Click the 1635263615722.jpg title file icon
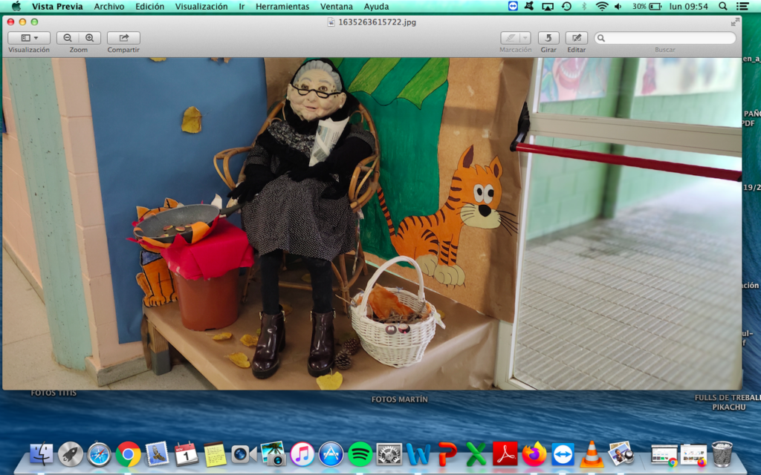The height and width of the screenshot is (475, 761). [x=331, y=22]
